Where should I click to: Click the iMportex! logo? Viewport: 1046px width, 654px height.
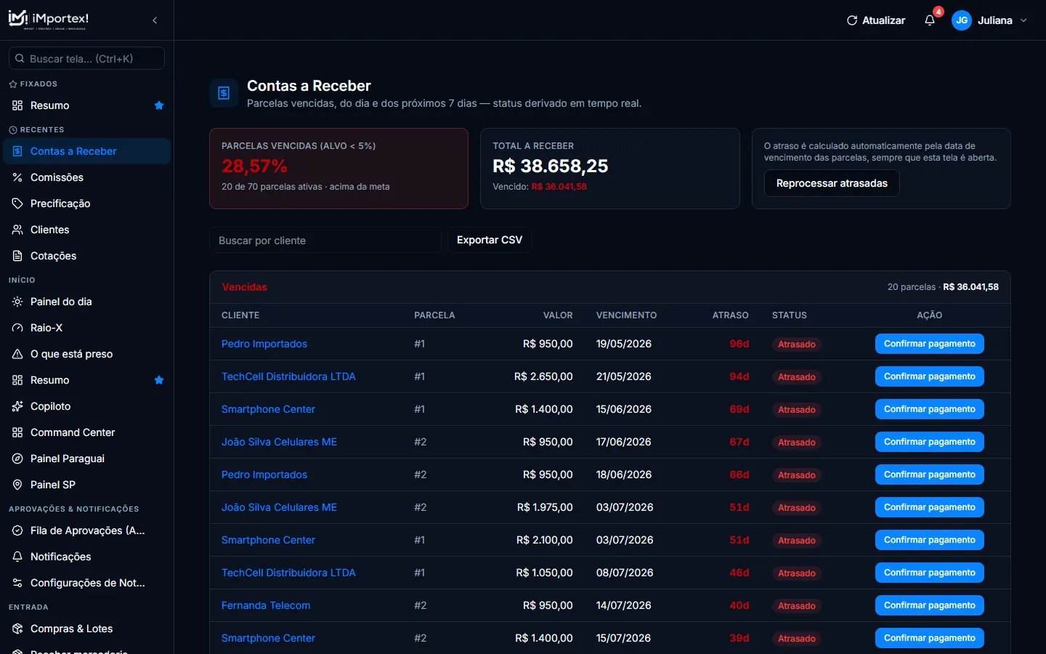pyautogui.click(x=49, y=20)
